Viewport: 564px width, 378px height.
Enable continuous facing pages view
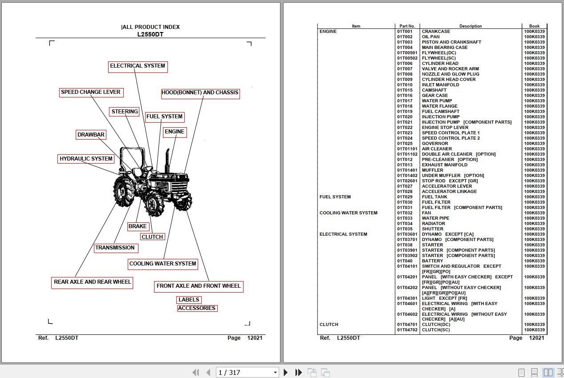[x=560, y=373]
